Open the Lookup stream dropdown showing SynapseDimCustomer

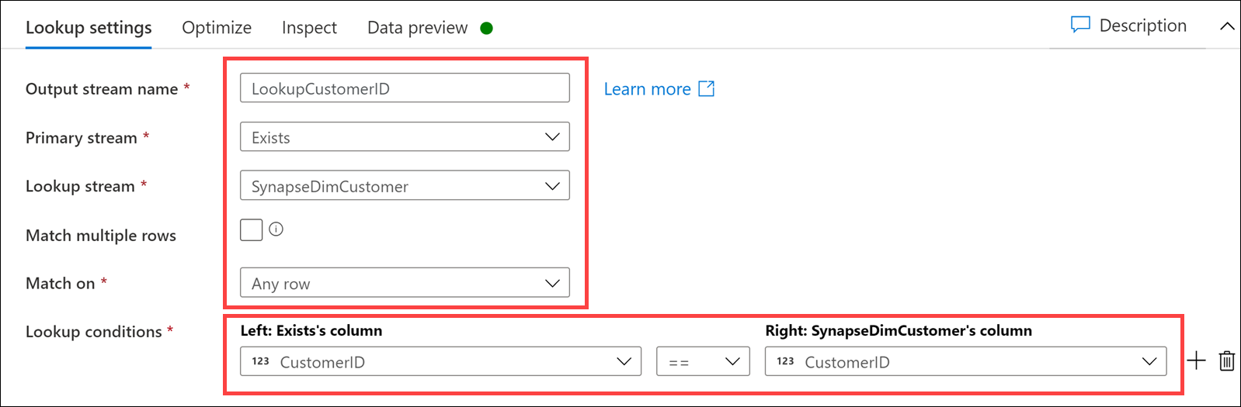point(405,186)
